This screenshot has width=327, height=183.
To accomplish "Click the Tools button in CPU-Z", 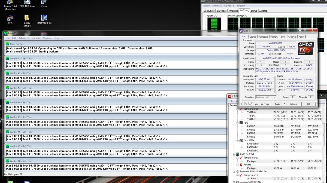I will (277, 104).
